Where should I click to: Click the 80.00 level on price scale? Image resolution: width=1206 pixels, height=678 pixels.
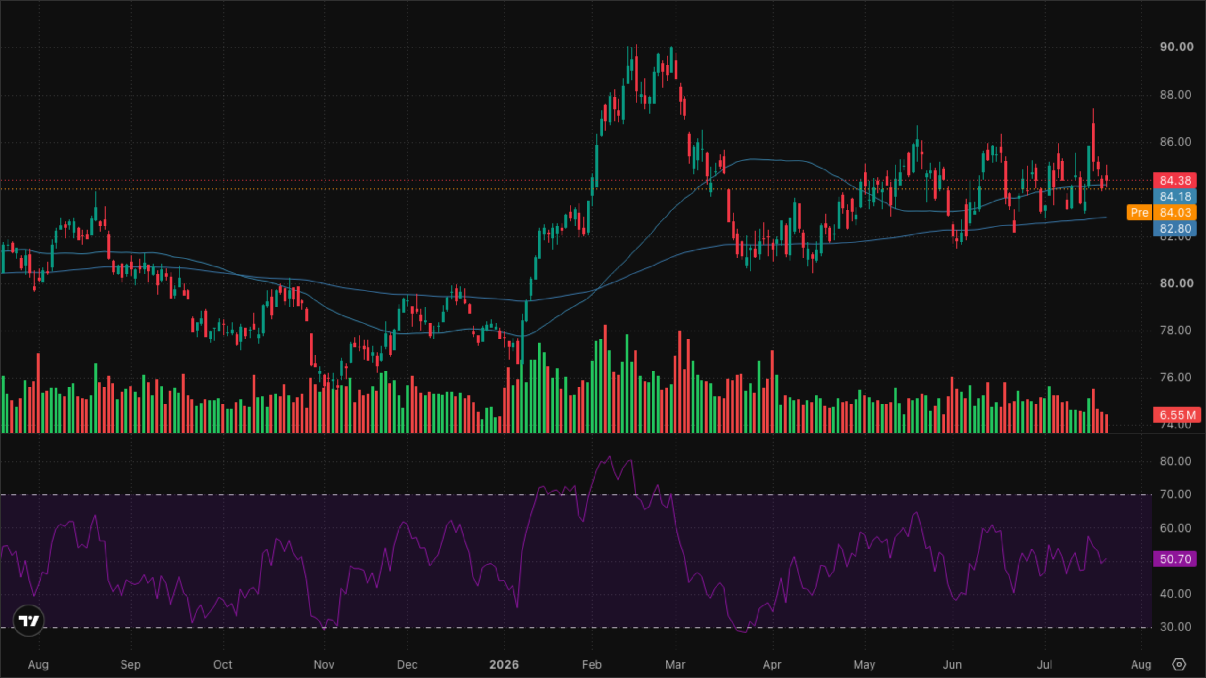click(x=1176, y=283)
